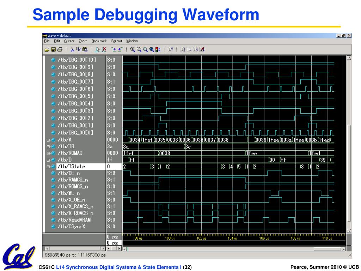Click the right arrow of the signal names scrollbar
Image resolution: width=361 pixels, height=271 pixels.
tap(103, 249)
